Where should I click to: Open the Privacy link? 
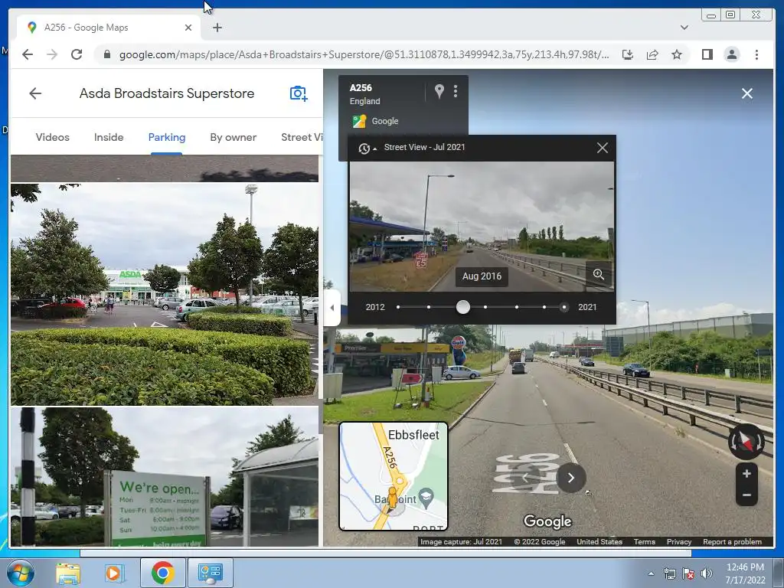point(678,541)
